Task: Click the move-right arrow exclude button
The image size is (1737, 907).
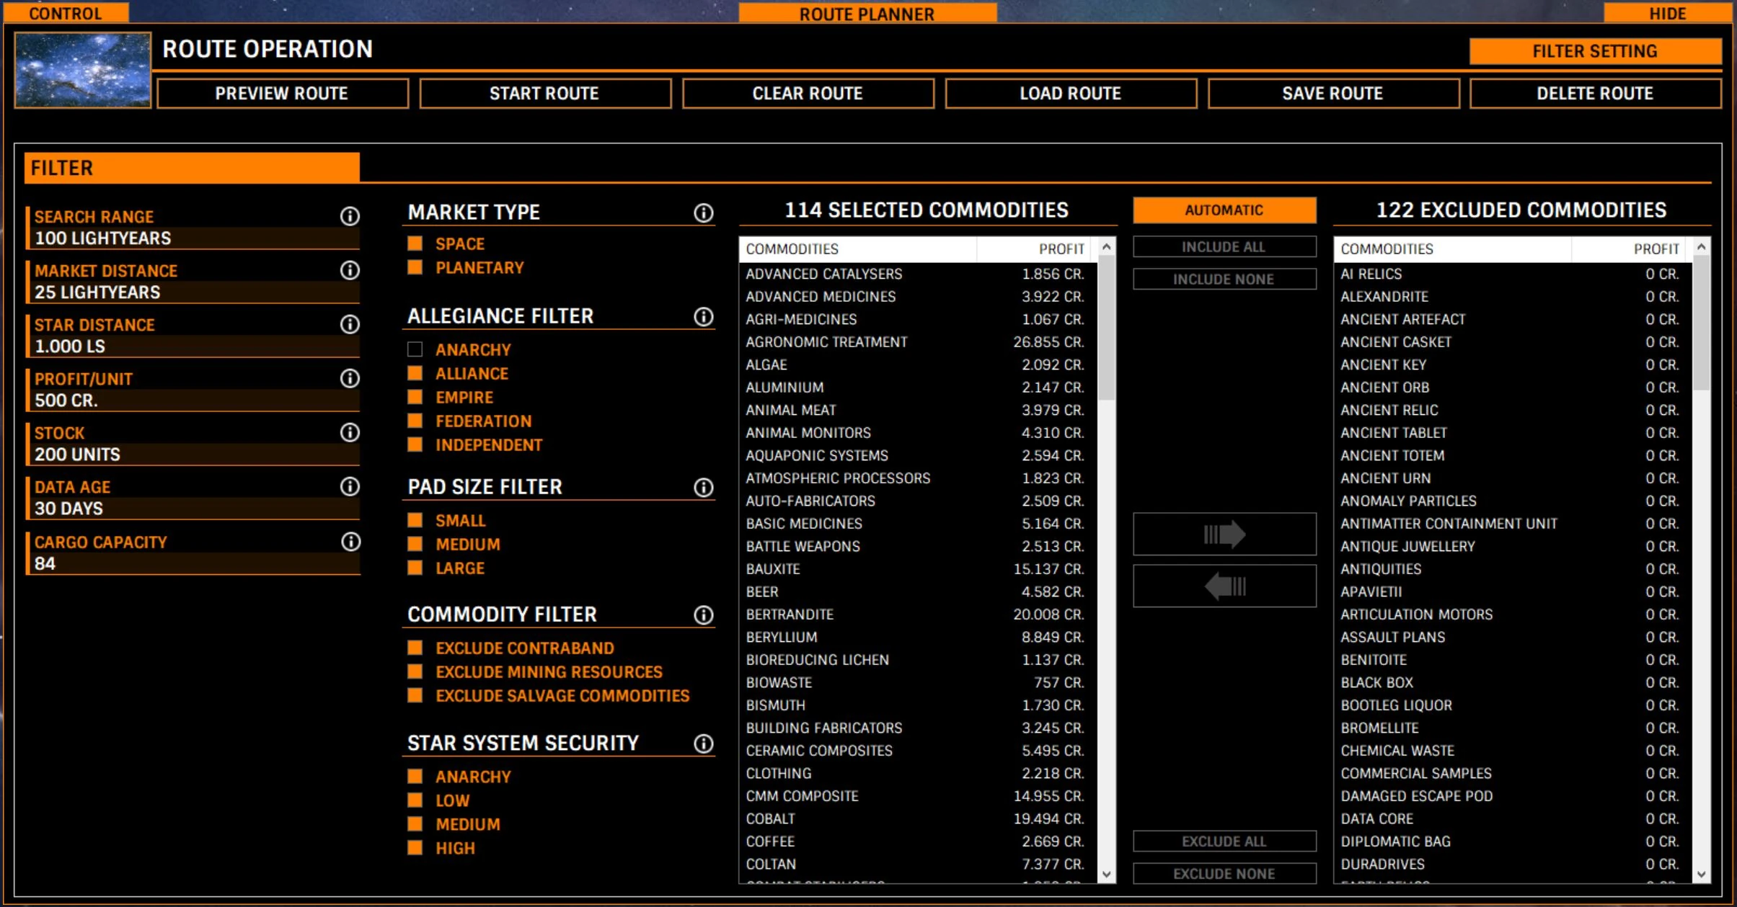Action: pos(1224,534)
